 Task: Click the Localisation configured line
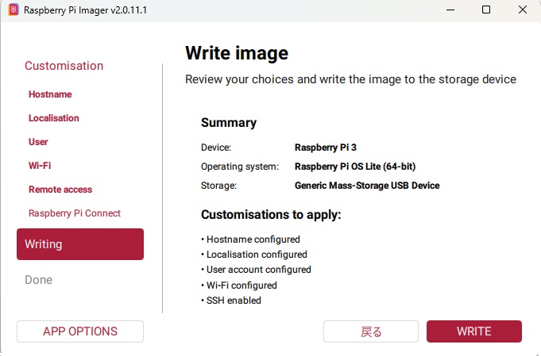[x=254, y=255]
